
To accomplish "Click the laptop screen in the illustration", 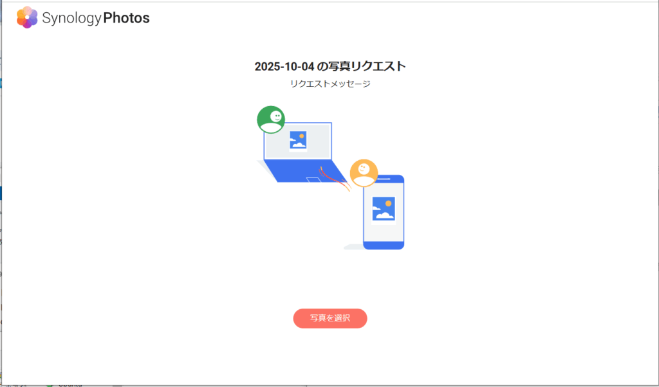I will 298,141.
